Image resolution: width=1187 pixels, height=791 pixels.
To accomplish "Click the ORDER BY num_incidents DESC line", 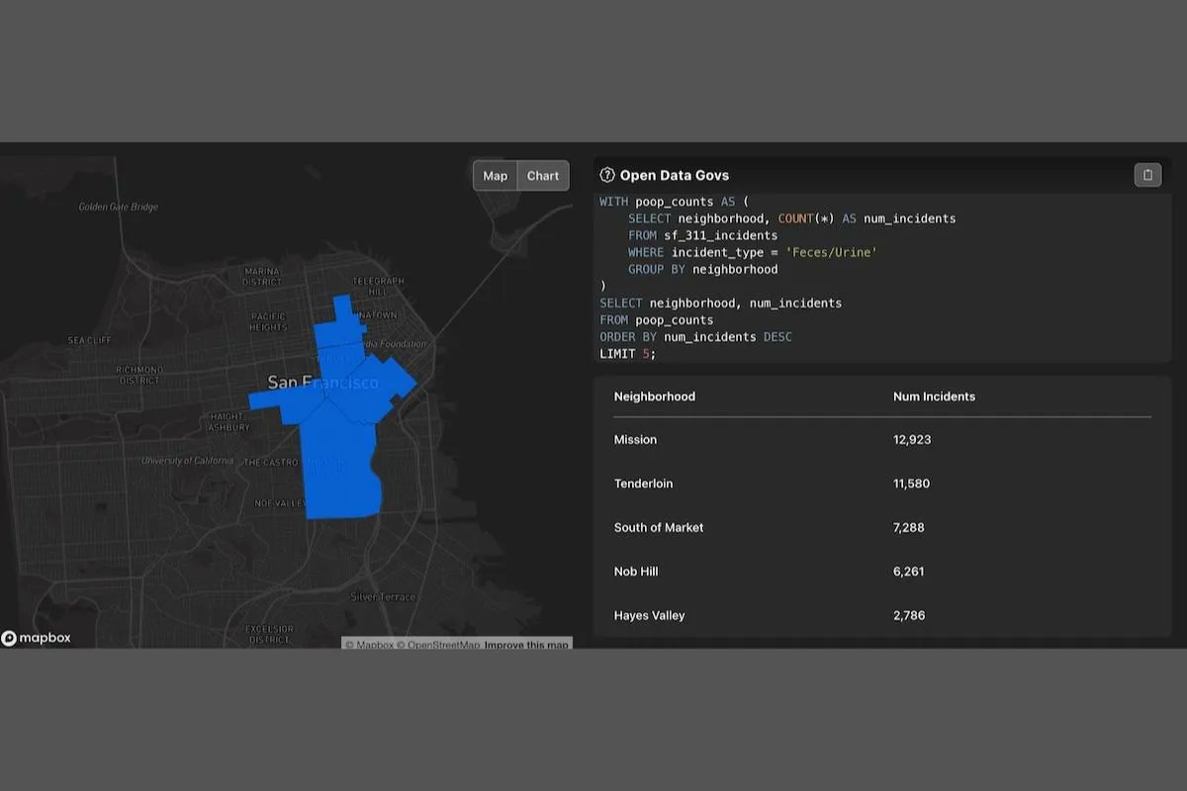I will (x=695, y=337).
